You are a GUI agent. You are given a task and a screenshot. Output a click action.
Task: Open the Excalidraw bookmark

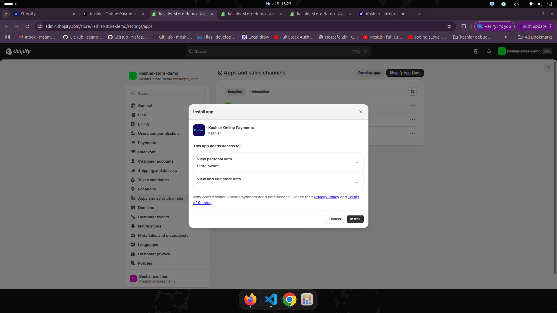click(x=256, y=37)
